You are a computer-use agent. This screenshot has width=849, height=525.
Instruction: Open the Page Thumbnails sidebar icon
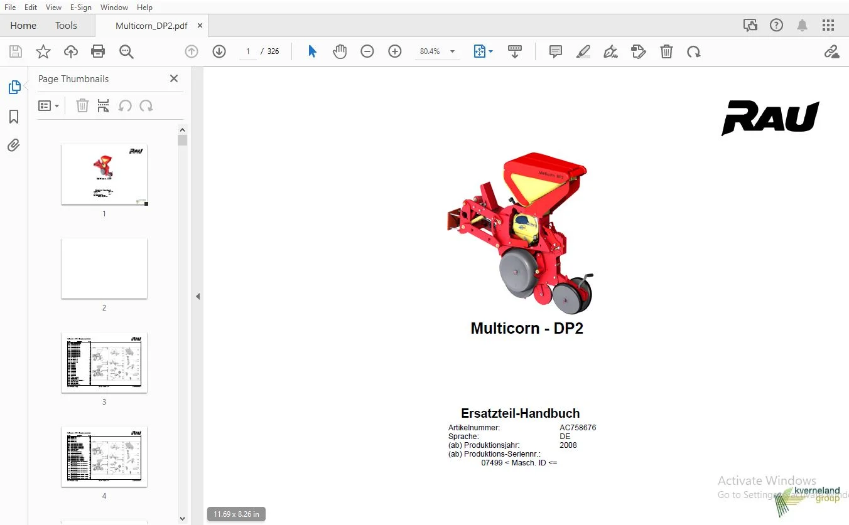click(14, 88)
